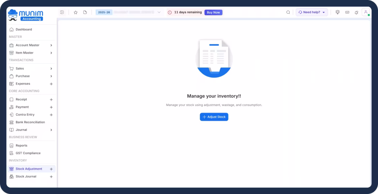Image resolution: width=378 pixels, height=194 pixels.
Task: Expand Account Master chevron
Action: click(51, 45)
